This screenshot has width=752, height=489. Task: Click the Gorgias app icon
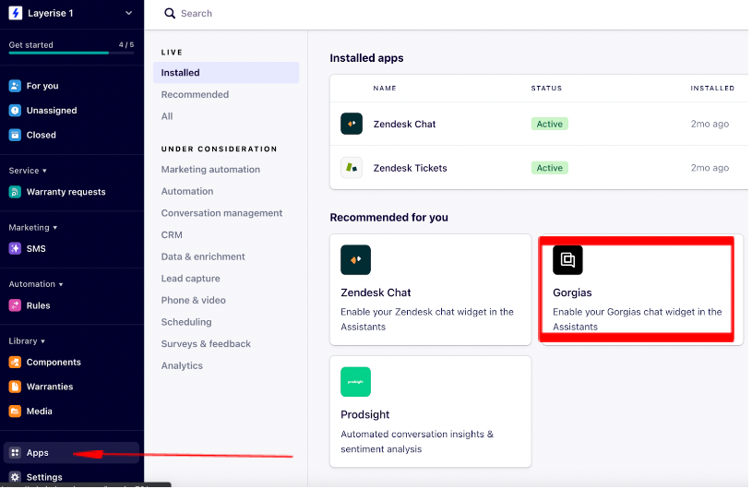pyautogui.click(x=567, y=260)
